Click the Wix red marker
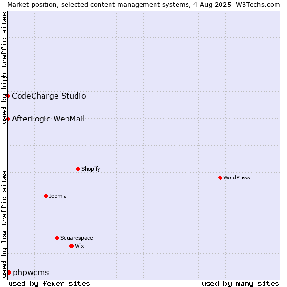The image size is (287, 287). click(x=72, y=246)
